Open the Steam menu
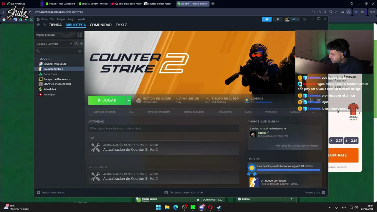The height and width of the screenshot is (212, 377). click(44, 19)
